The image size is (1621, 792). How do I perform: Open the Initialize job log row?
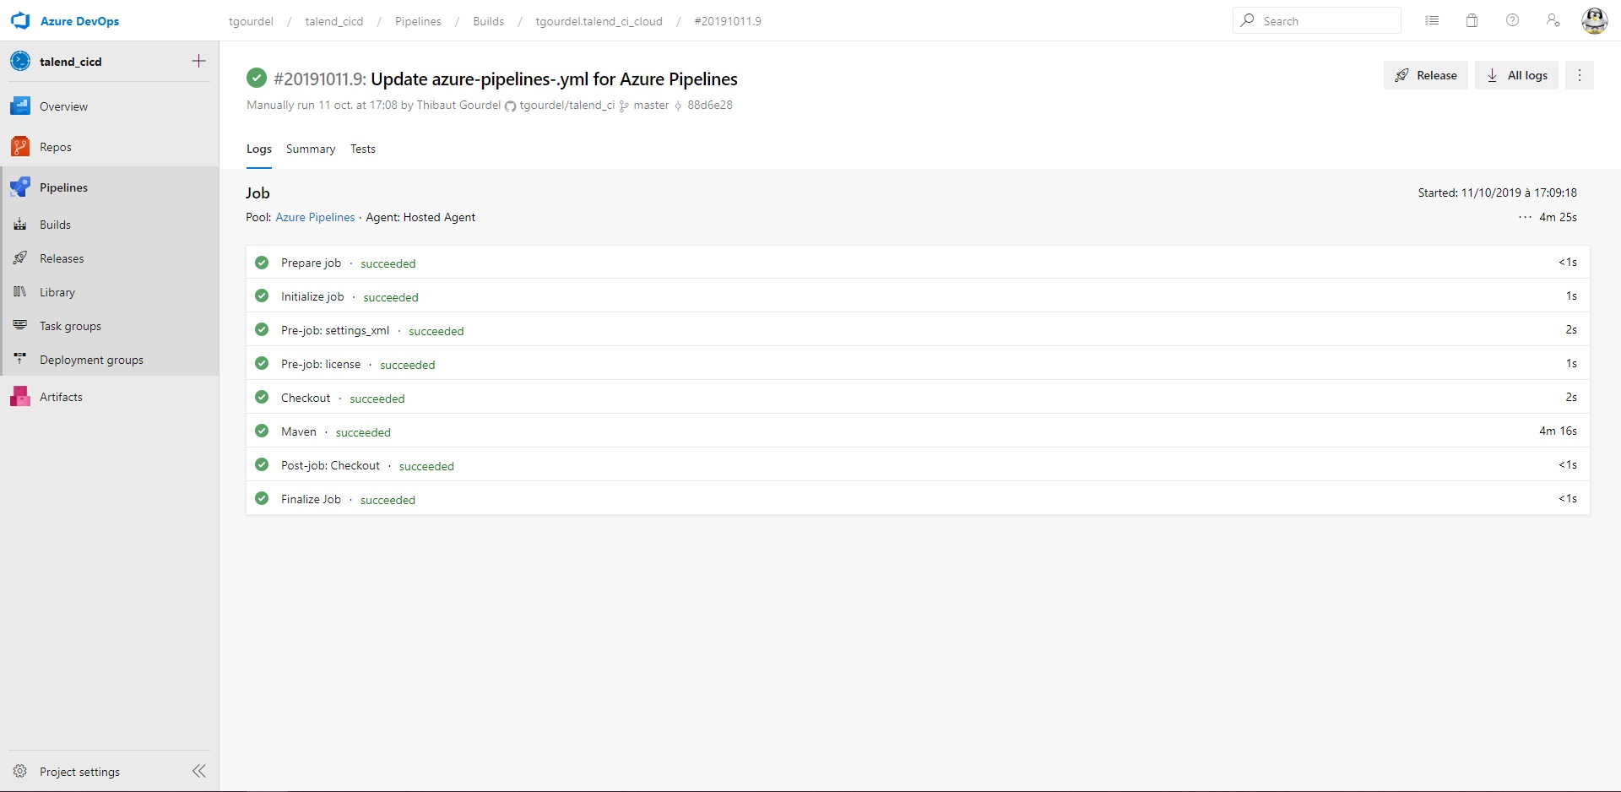pyautogui.click(x=918, y=296)
